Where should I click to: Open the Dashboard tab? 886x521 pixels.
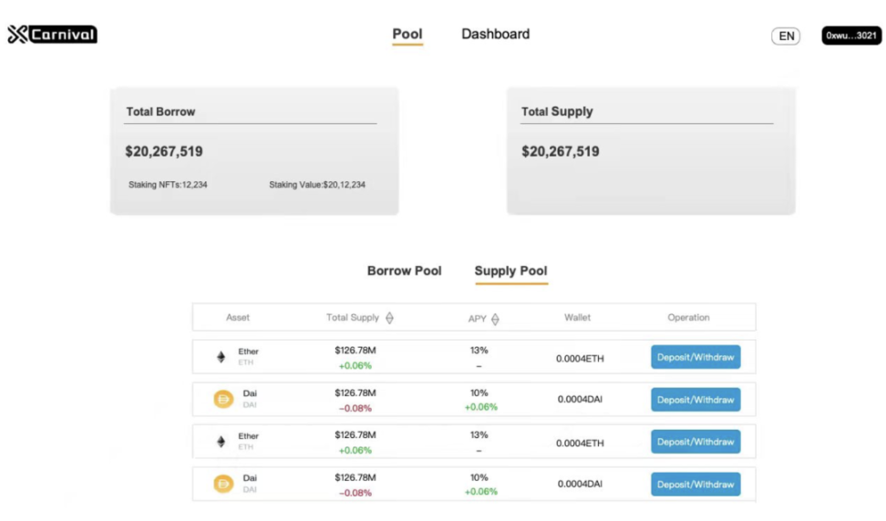point(495,35)
